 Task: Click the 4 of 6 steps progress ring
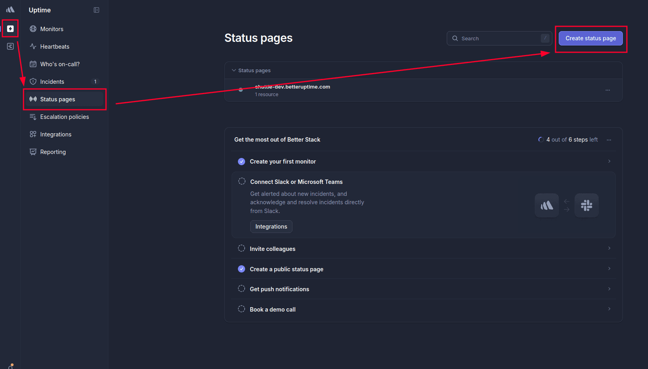(541, 139)
